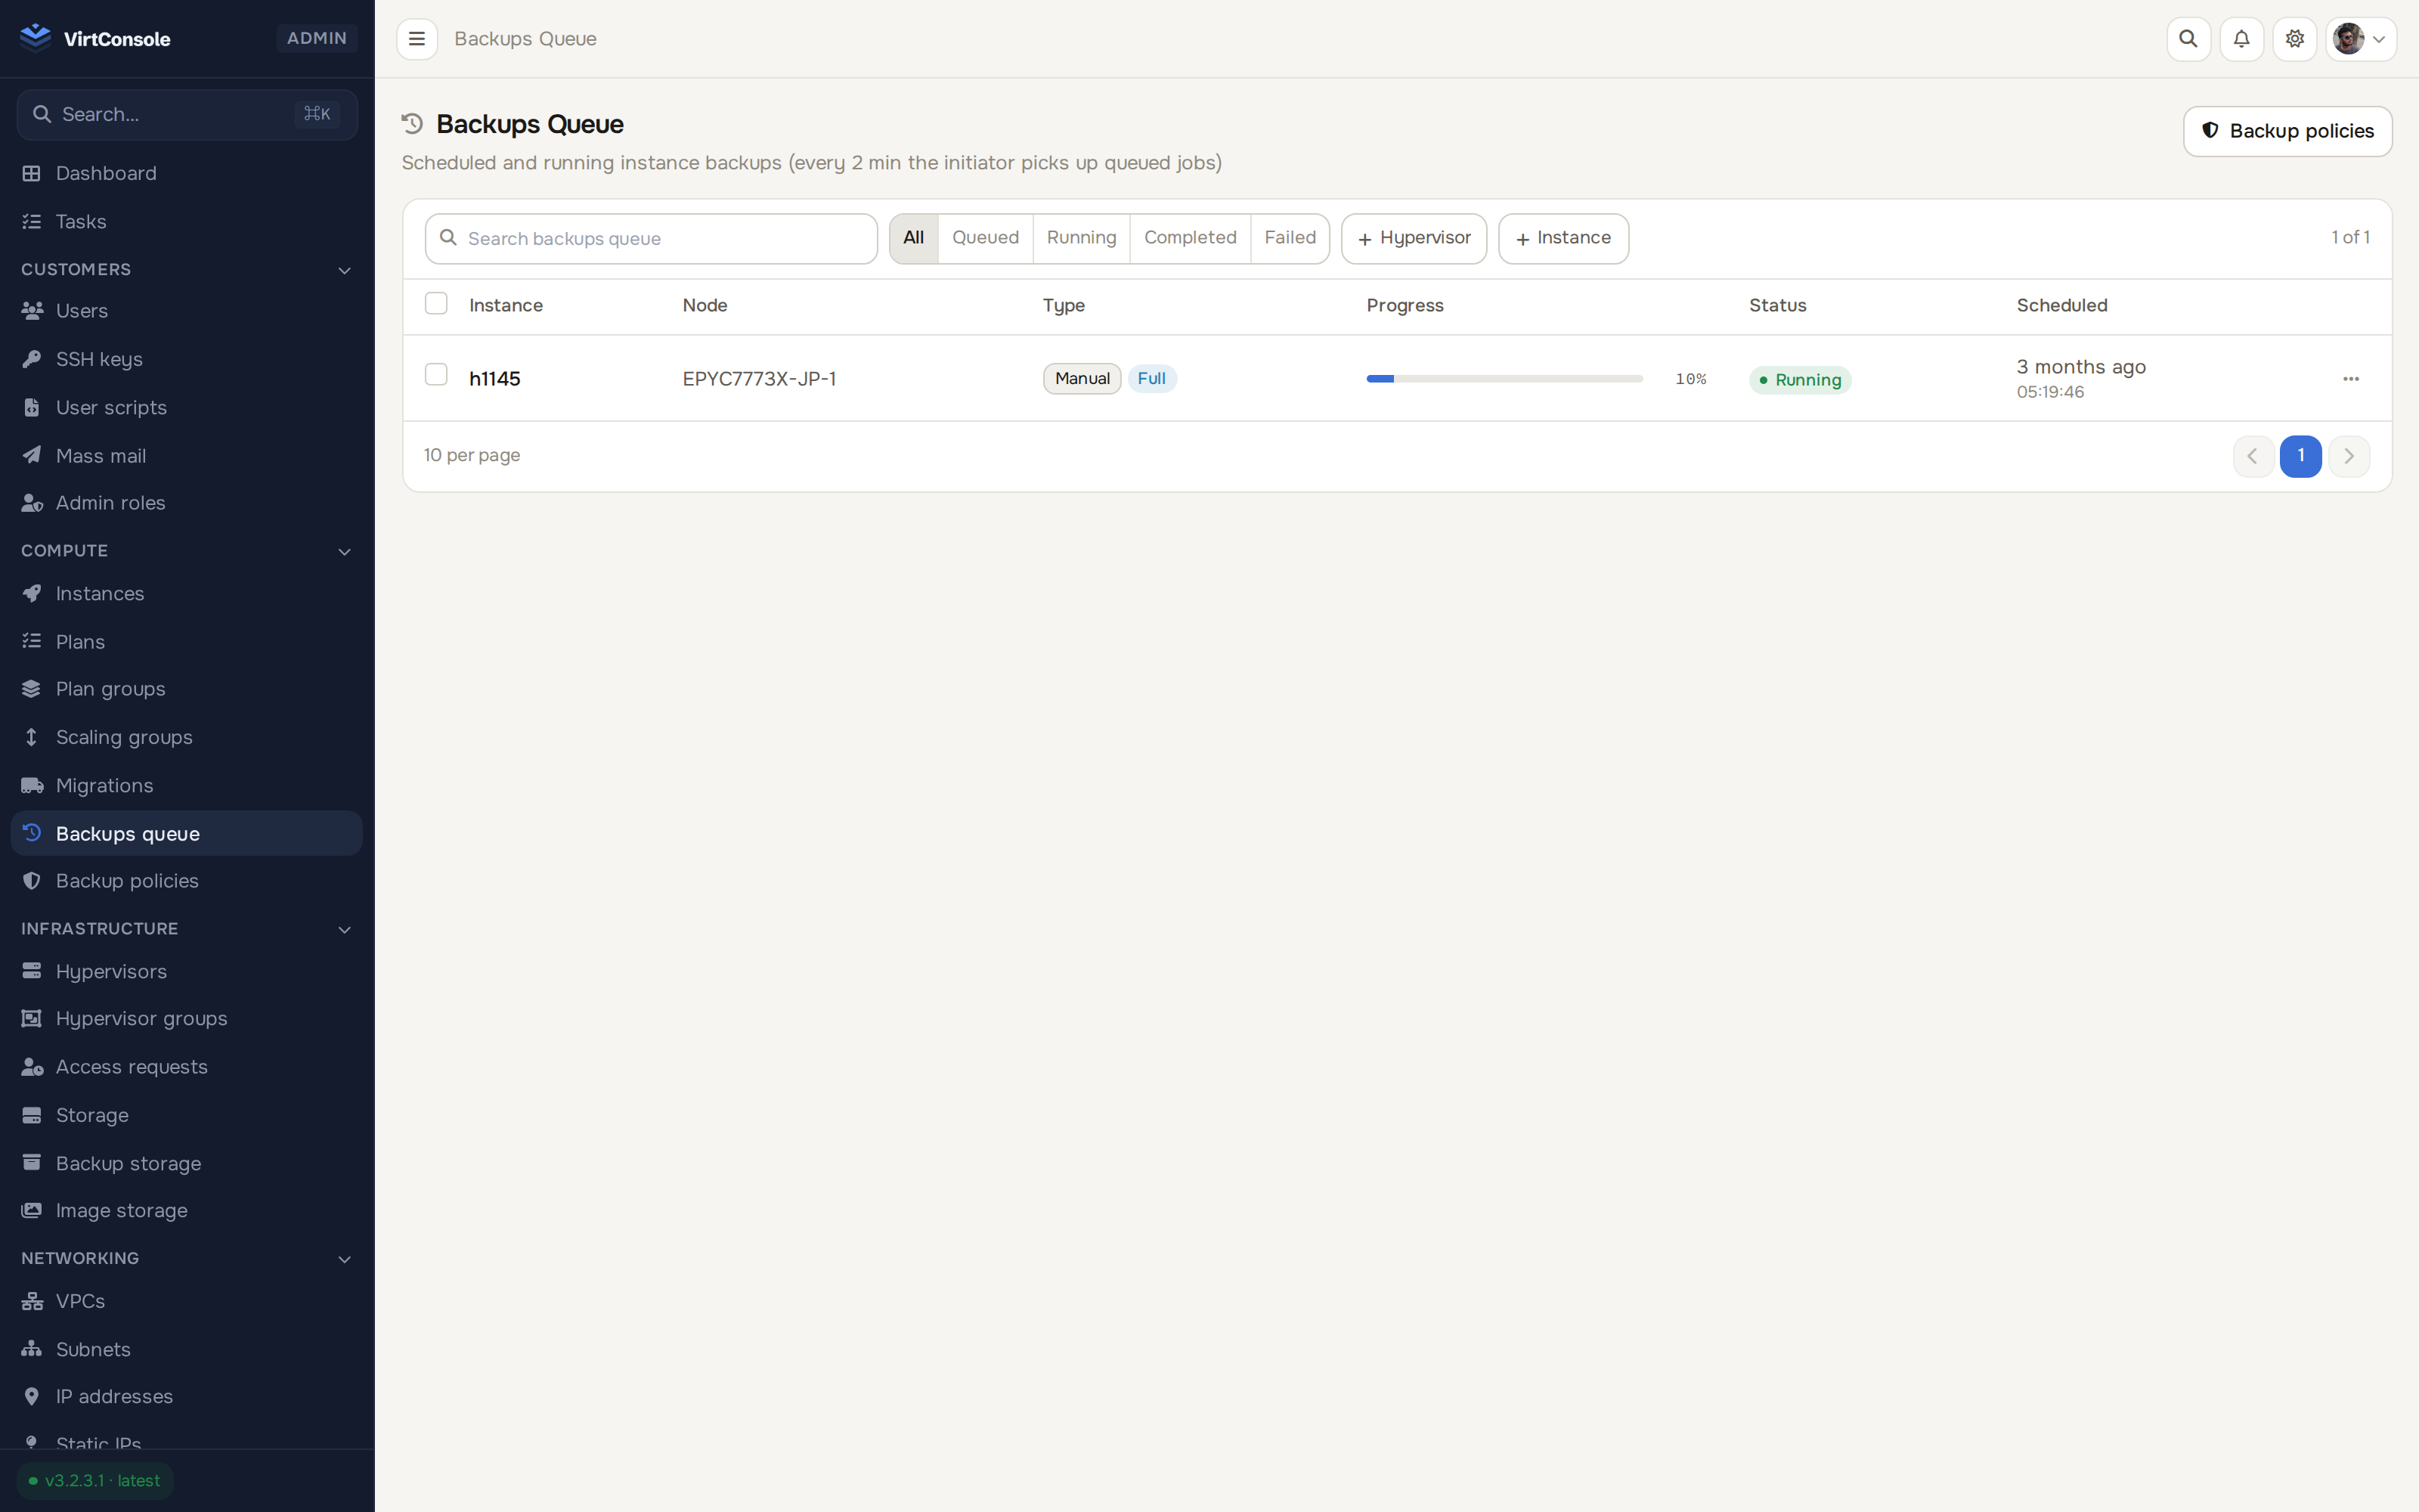Viewport: 2419px width, 1512px height.
Task: Open instance h1145 link
Action: 495,379
